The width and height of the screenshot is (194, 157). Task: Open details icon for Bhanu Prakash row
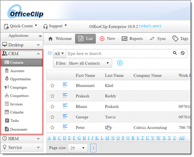tap(65, 106)
